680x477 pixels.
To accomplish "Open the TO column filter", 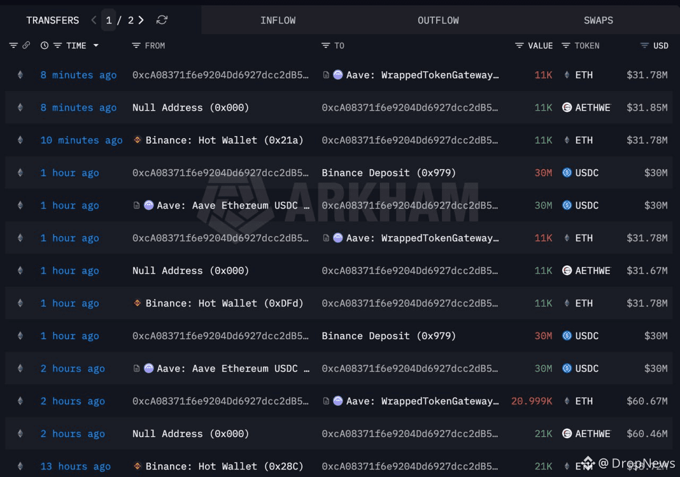I will pos(326,46).
